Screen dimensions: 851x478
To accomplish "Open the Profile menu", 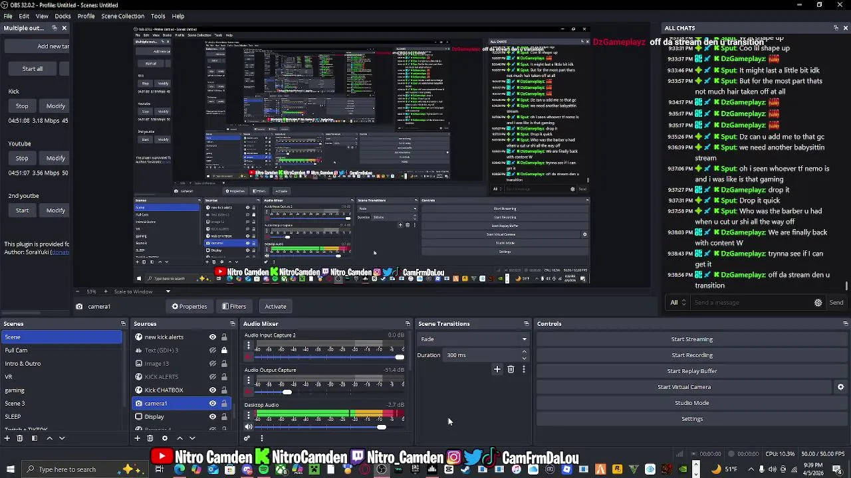I will coord(86,16).
